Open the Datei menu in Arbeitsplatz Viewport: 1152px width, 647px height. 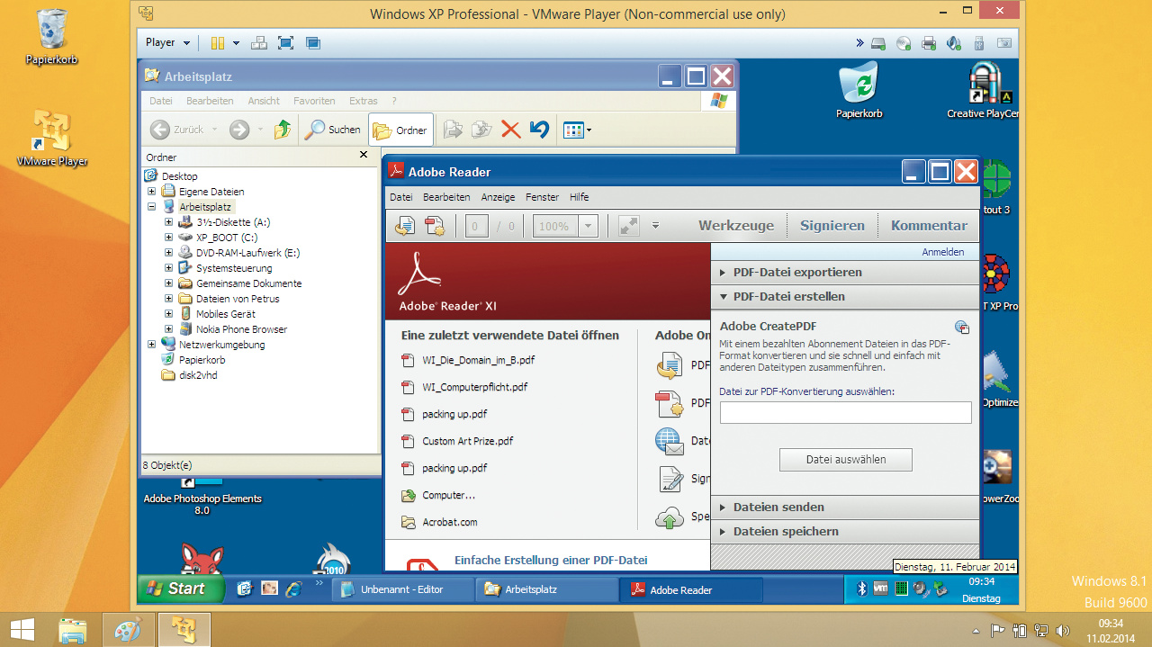[x=160, y=101]
